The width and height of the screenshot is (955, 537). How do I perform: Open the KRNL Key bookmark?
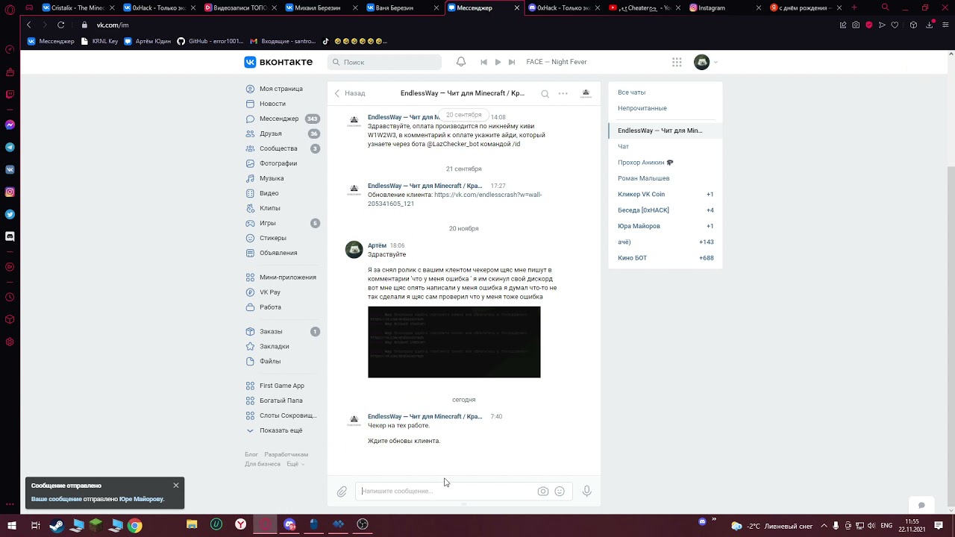[x=99, y=41]
